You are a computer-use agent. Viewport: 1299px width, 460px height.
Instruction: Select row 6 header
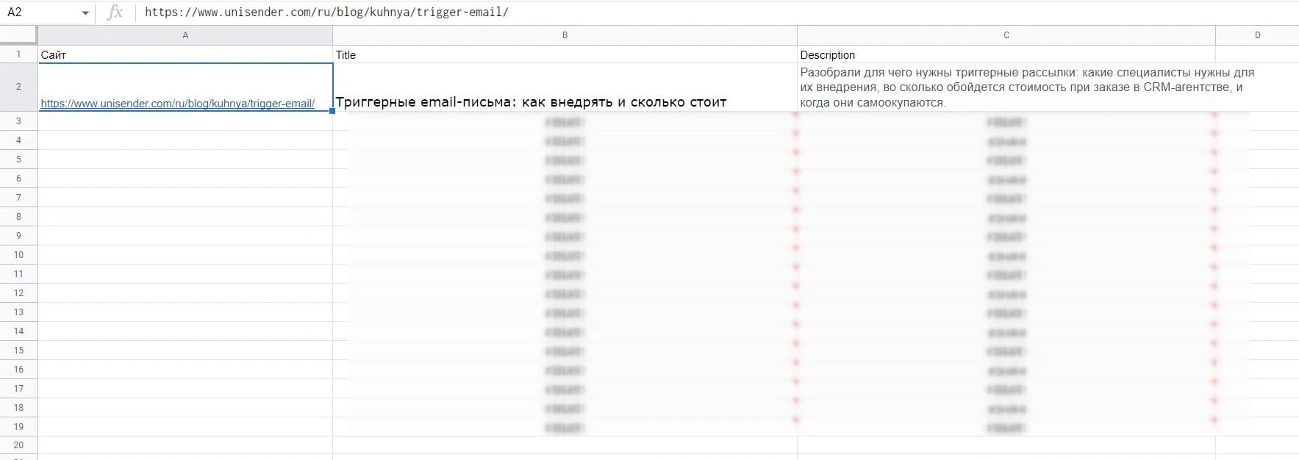[x=18, y=179]
